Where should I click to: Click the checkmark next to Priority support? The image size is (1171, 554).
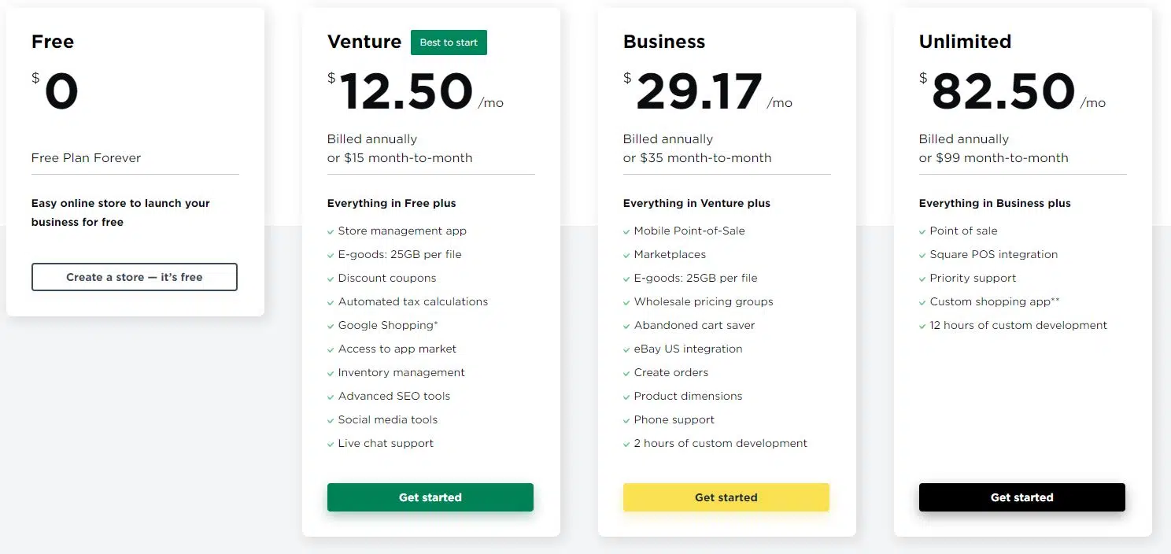(922, 279)
